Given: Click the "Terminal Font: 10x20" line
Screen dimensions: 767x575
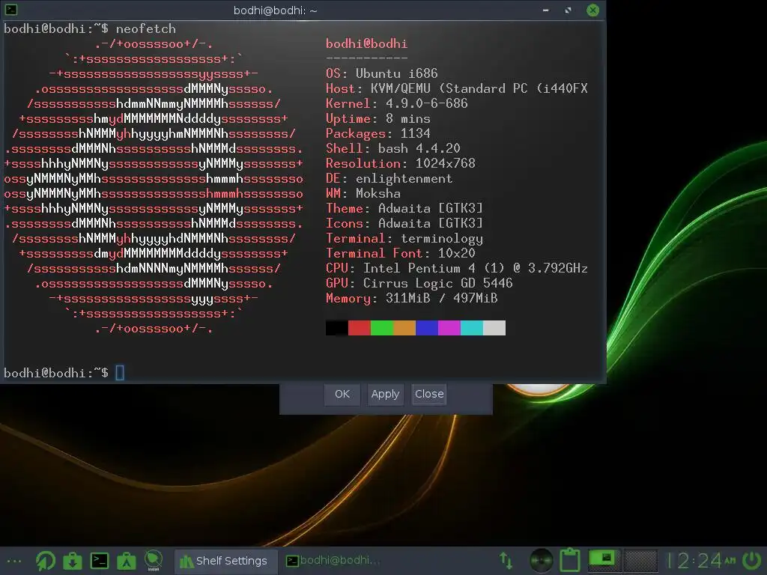Looking at the screenshot, I should coord(401,253).
